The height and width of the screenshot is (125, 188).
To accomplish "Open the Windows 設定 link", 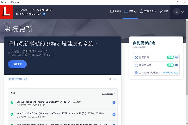I will click(x=170, y=72).
